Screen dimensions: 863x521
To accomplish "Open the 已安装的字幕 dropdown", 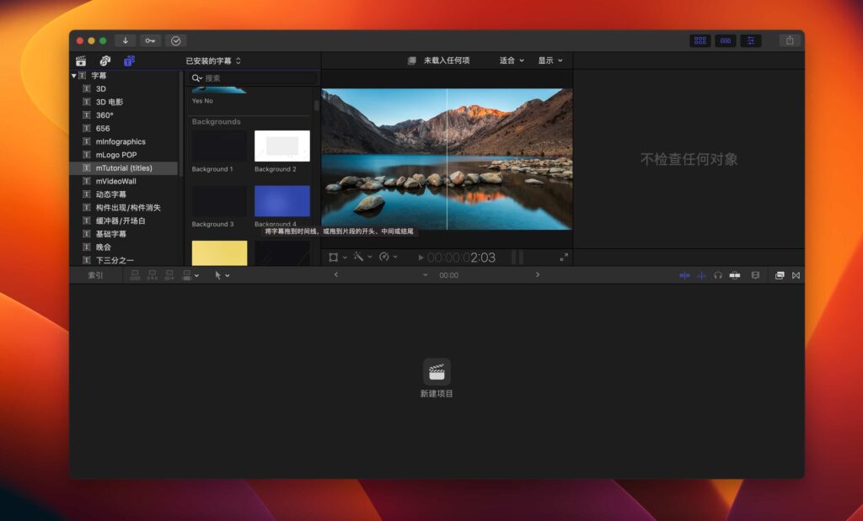I will (223, 60).
